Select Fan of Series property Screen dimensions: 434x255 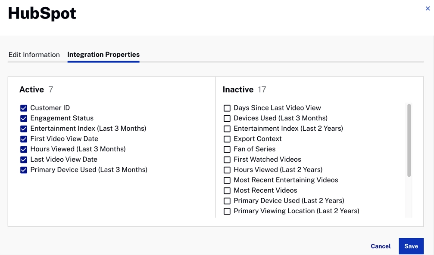[x=227, y=150]
